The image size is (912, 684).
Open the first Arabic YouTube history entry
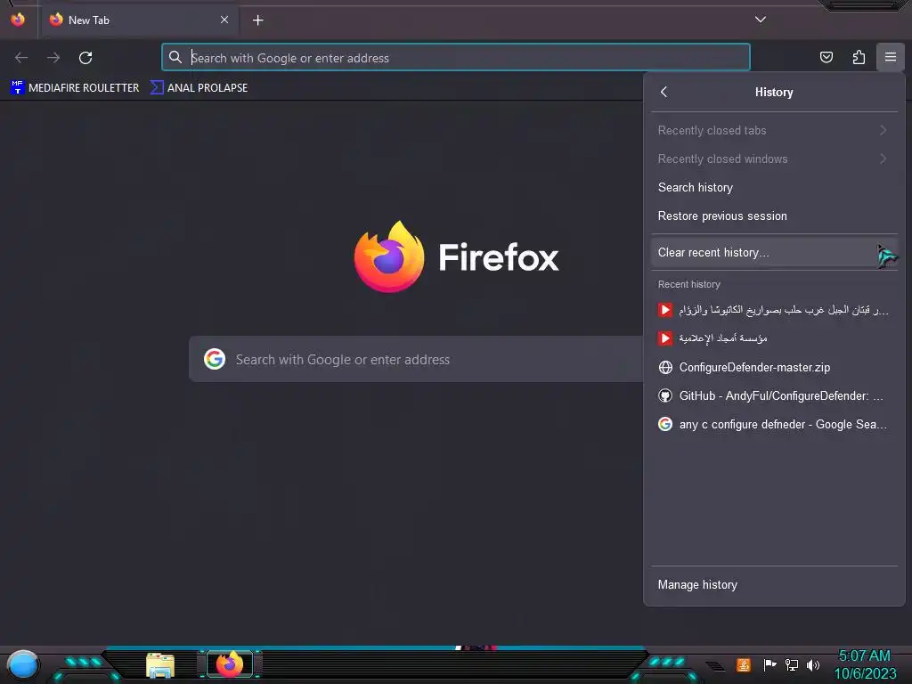(x=774, y=310)
